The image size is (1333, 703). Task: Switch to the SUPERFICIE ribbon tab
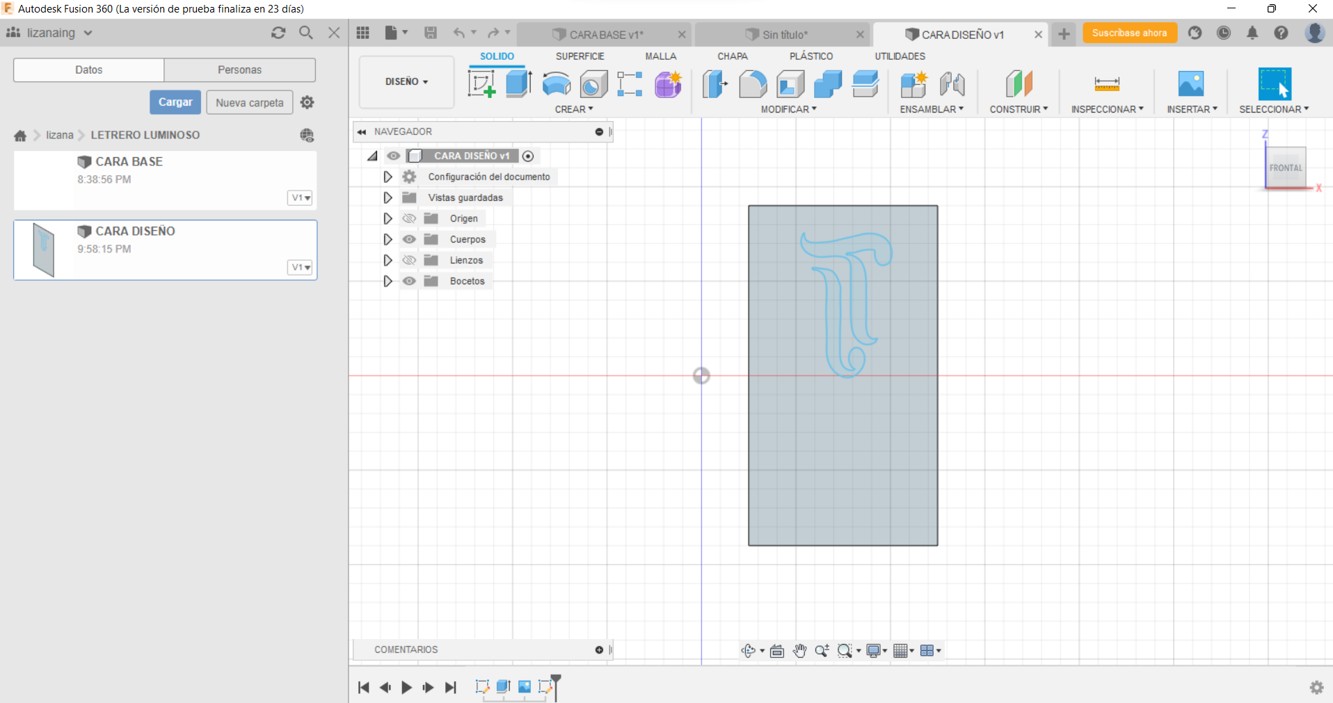point(580,56)
